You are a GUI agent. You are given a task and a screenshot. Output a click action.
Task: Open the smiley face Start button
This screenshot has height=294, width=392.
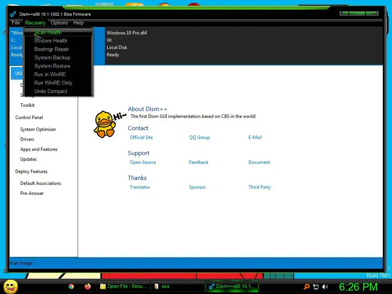(x=10, y=286)
